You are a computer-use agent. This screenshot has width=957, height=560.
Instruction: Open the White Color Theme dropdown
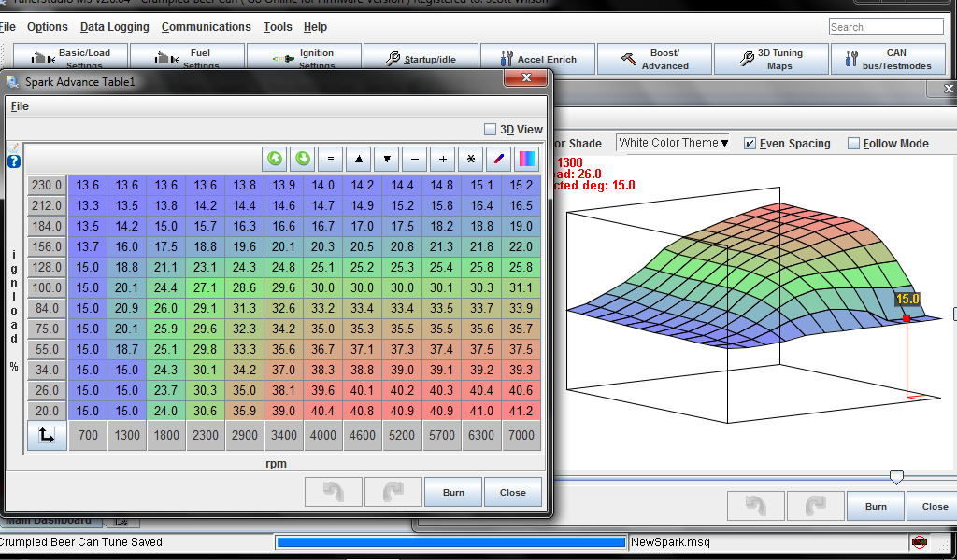tap(674, 143)
